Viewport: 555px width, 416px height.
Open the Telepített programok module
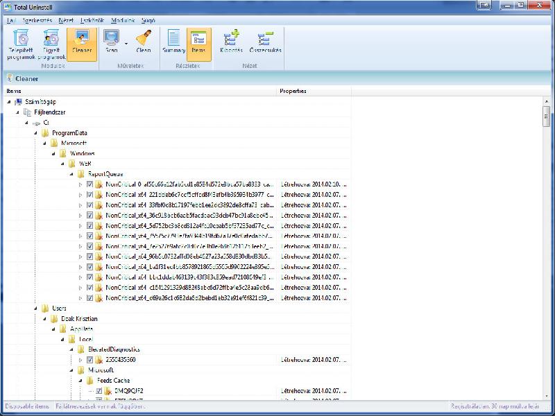pyautogui.click(x=22, y=44)
